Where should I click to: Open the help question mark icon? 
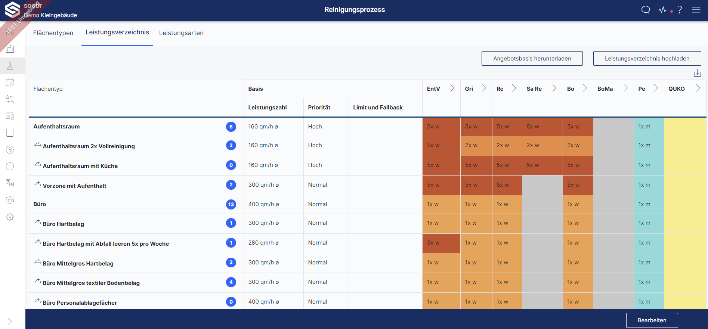pos(680,10)
